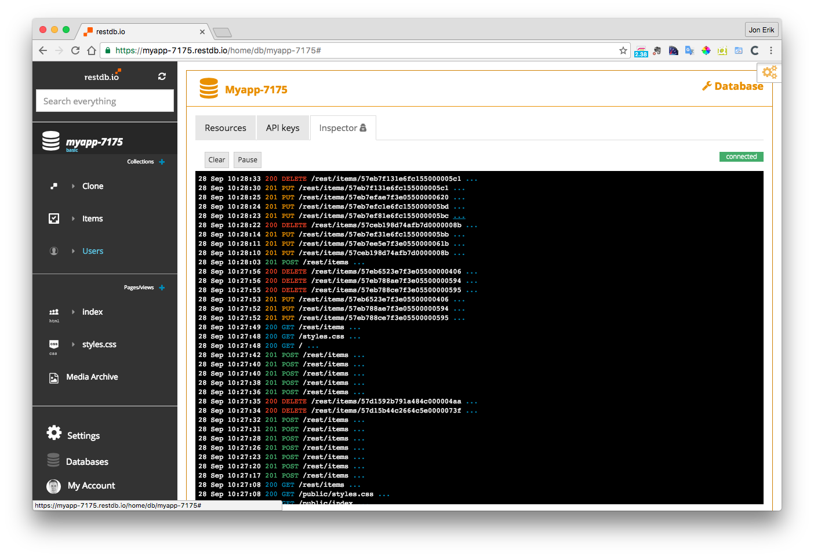The width and height of the screenshot is (814, 557).
Task: Click the Media Archive image icon
Action: click(x=54, y=378)
